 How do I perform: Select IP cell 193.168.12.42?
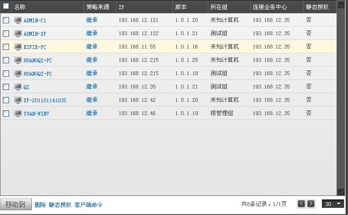click(137, 100)
